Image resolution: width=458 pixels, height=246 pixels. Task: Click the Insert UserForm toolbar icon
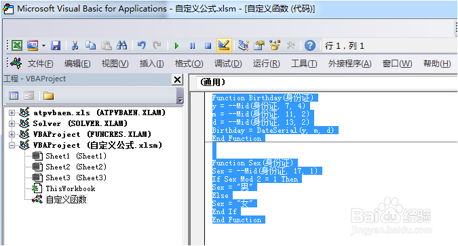(x=33, y=45)
